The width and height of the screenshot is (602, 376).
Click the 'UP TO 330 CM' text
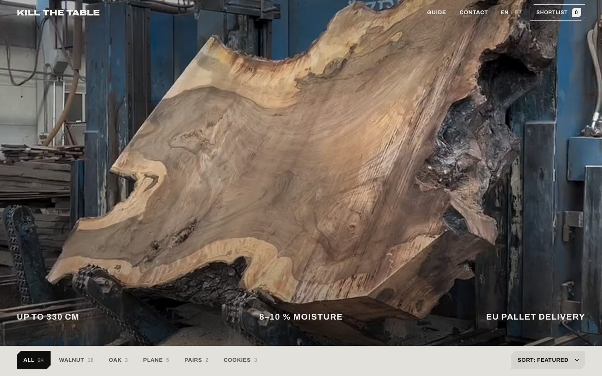[48, 317]
